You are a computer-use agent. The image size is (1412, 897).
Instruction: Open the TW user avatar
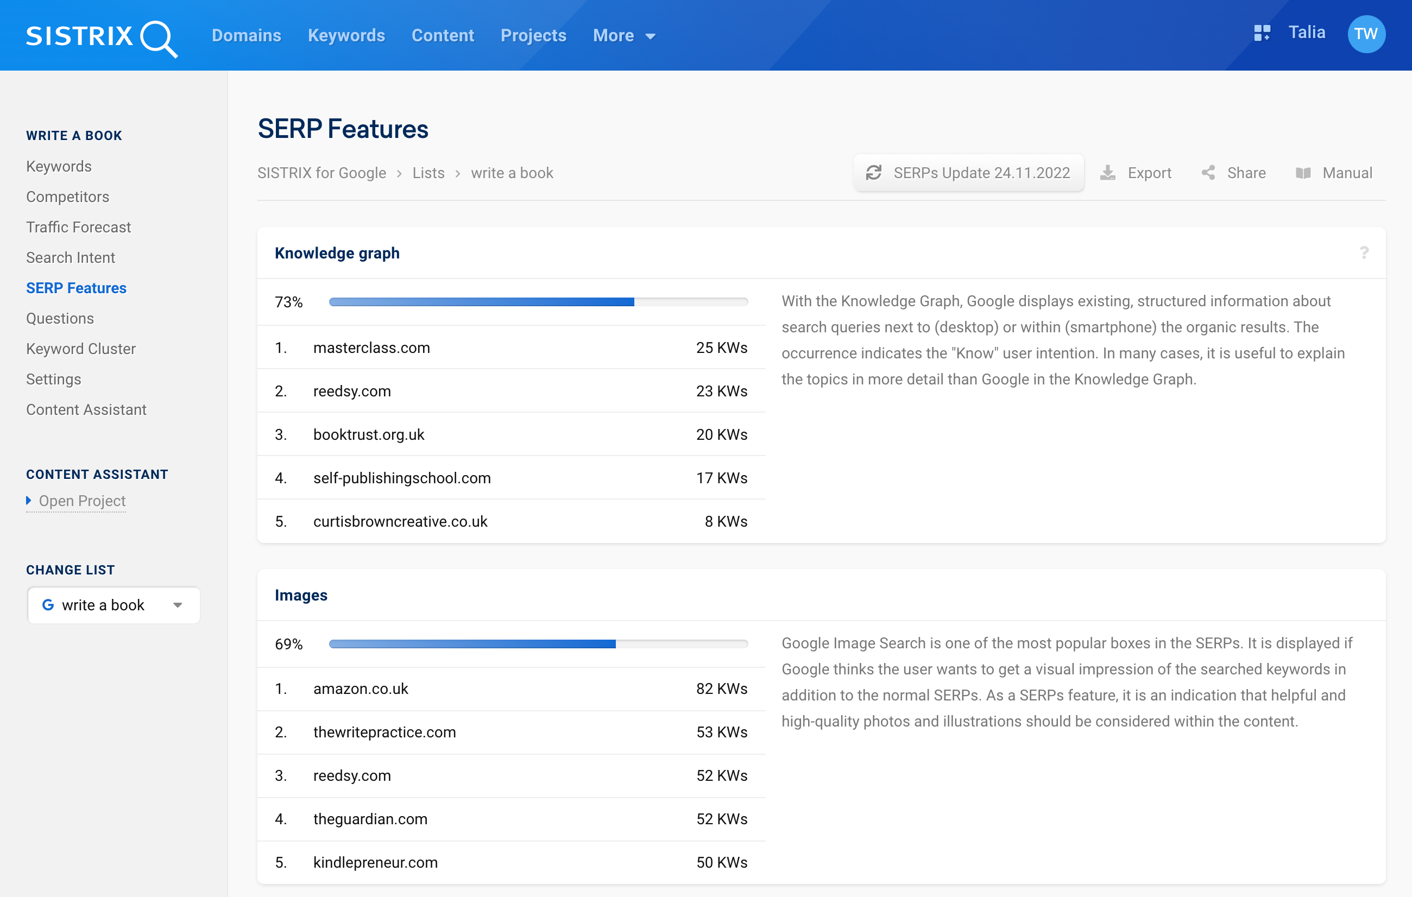click(x=1366, y=34)
